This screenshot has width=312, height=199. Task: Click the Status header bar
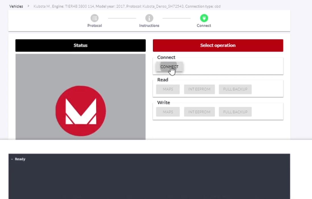coord(80,45)
